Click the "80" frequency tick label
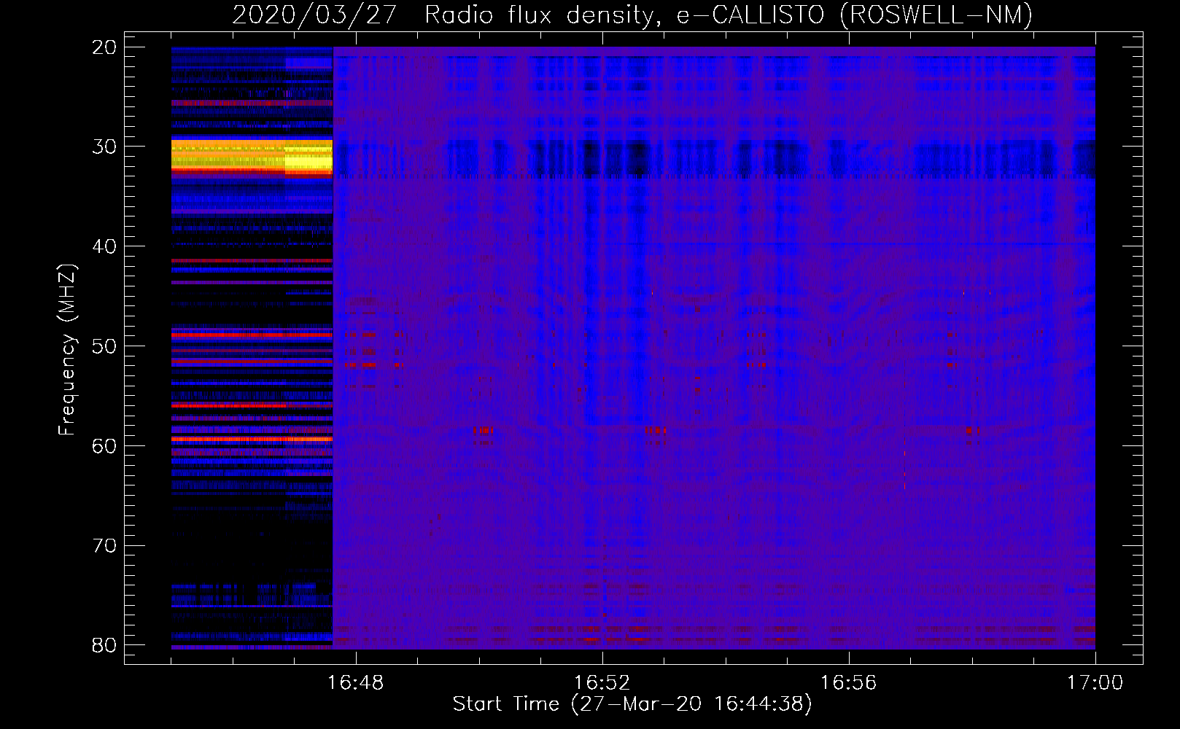This screenshot has height=729, width=1180. [104, 645]
